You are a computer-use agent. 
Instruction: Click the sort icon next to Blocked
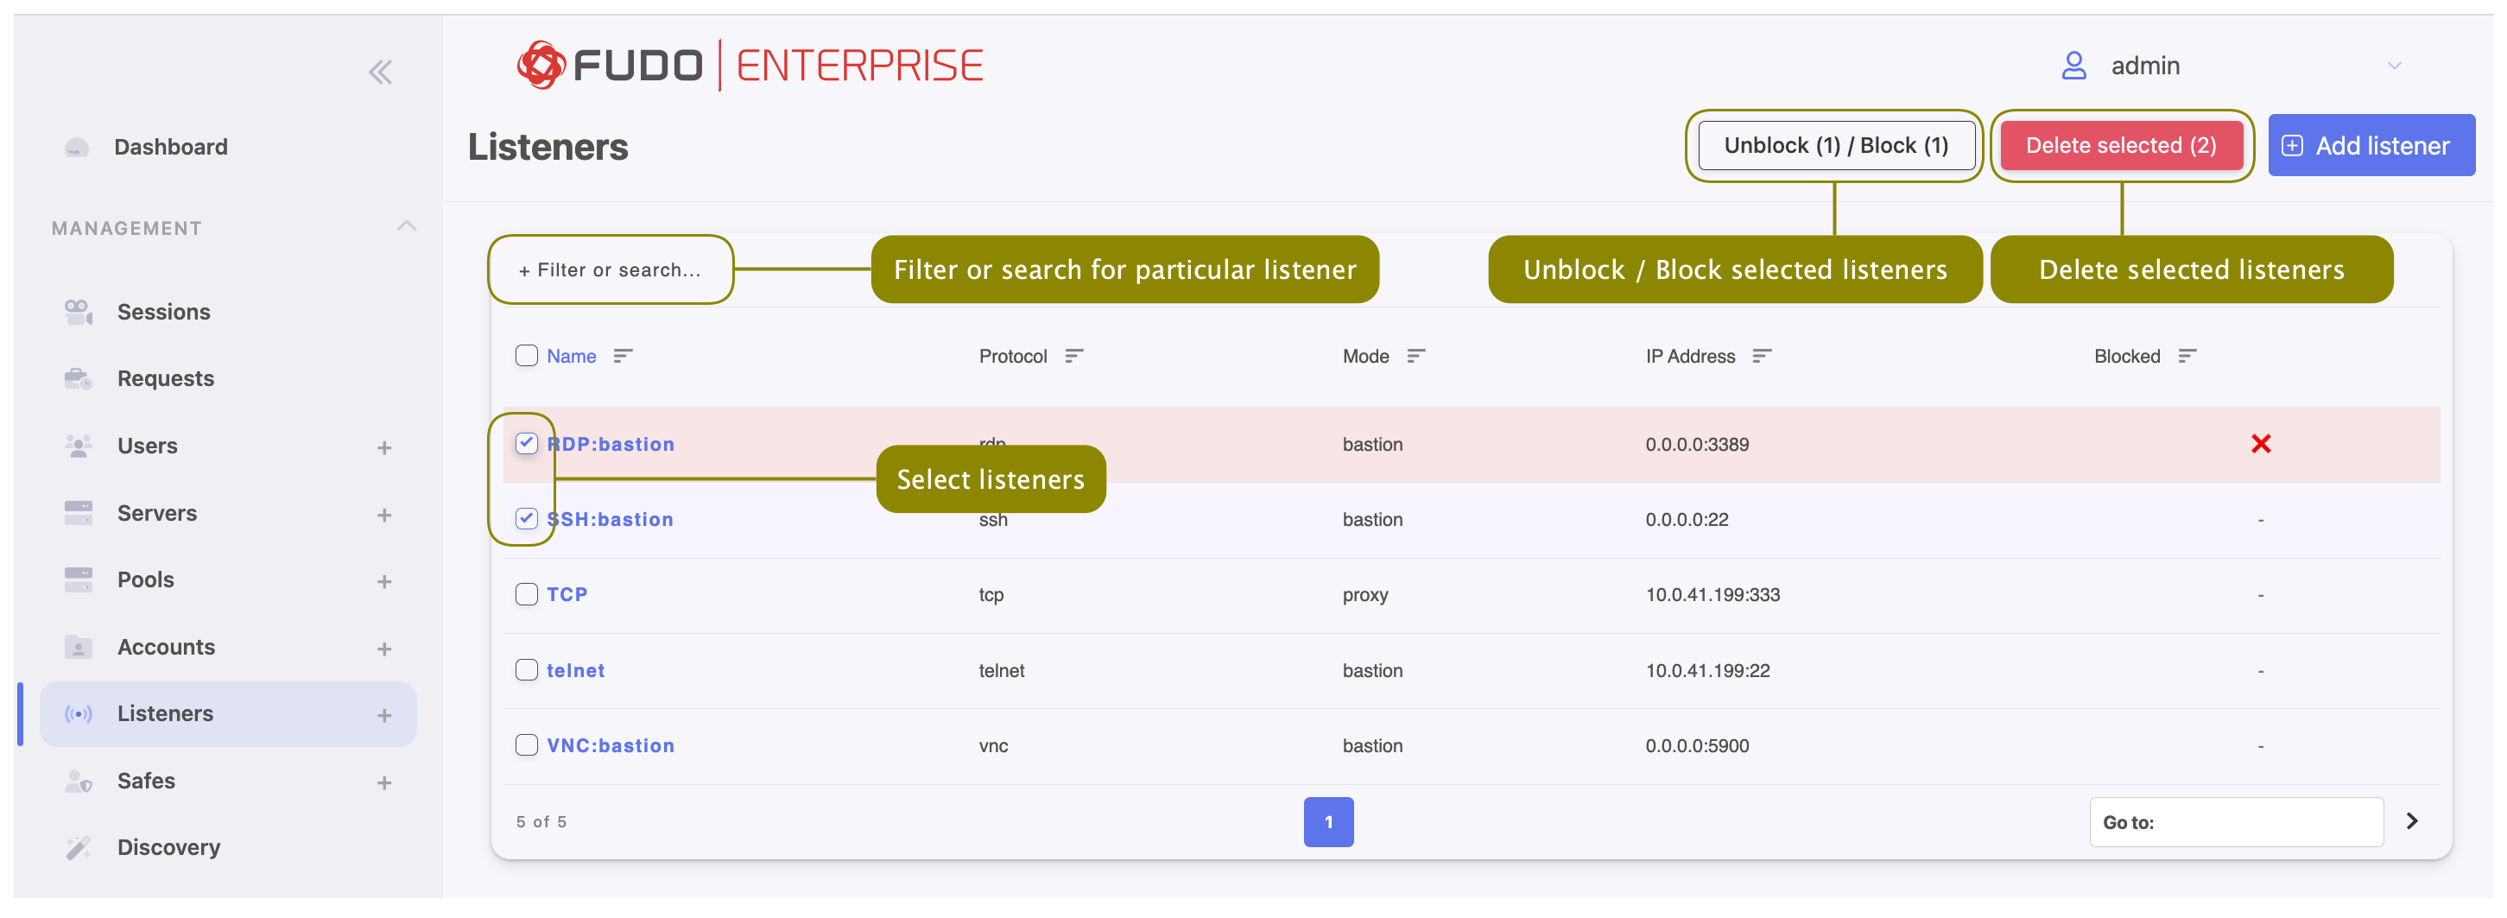pos(2187,357)
